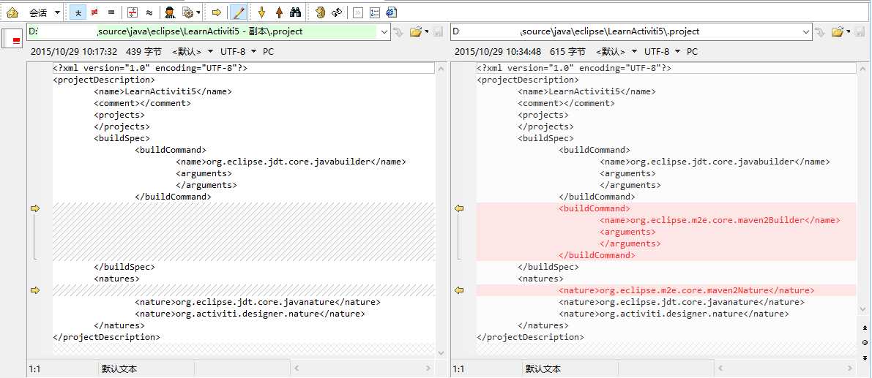Click left pane LearnActiviti5 name line
Viewport: 872px width, 378px height.
click(x=163, y=91)
